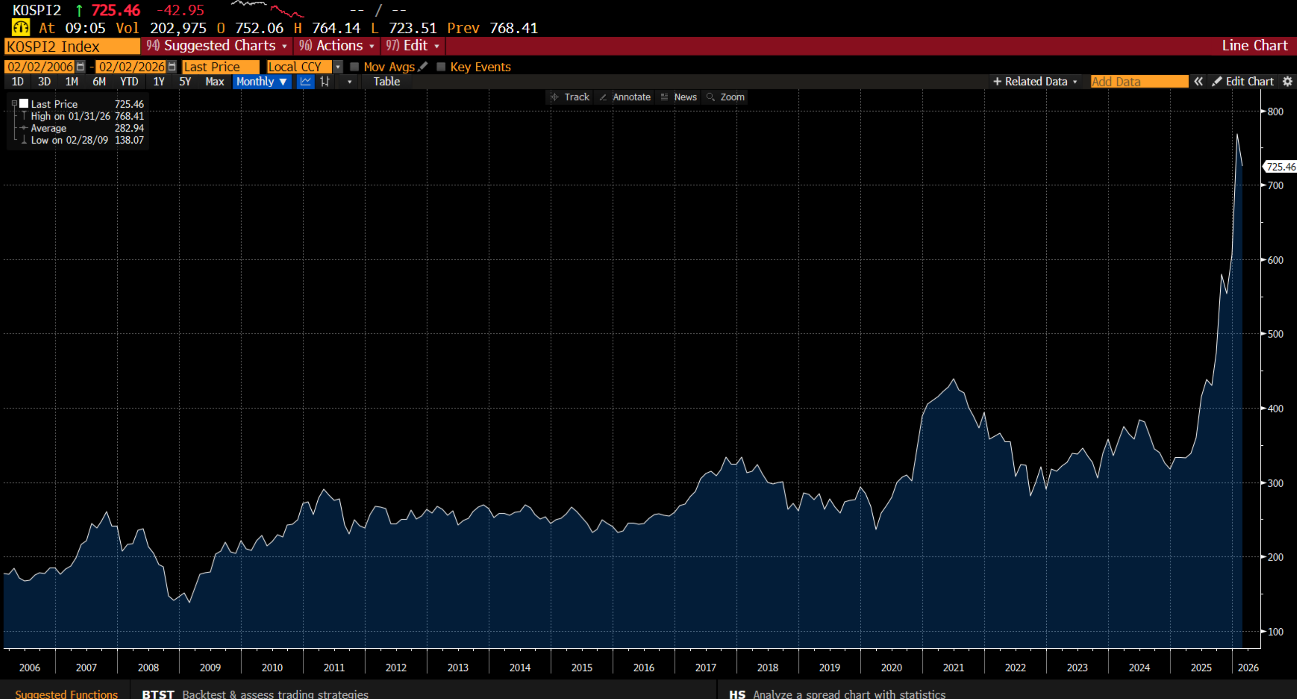The width and height of the screenshot is (1297, 699).
Task: Switch to bar chart type icon
Action: coord(325,81)
